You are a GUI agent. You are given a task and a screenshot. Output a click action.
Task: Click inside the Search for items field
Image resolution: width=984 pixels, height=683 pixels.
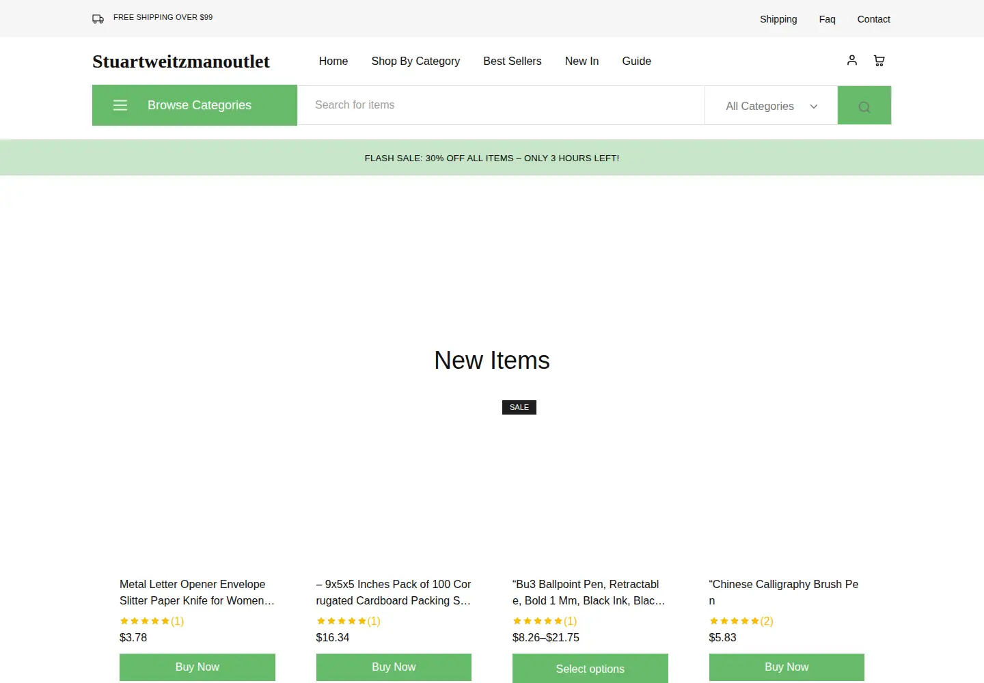[501, 105]
